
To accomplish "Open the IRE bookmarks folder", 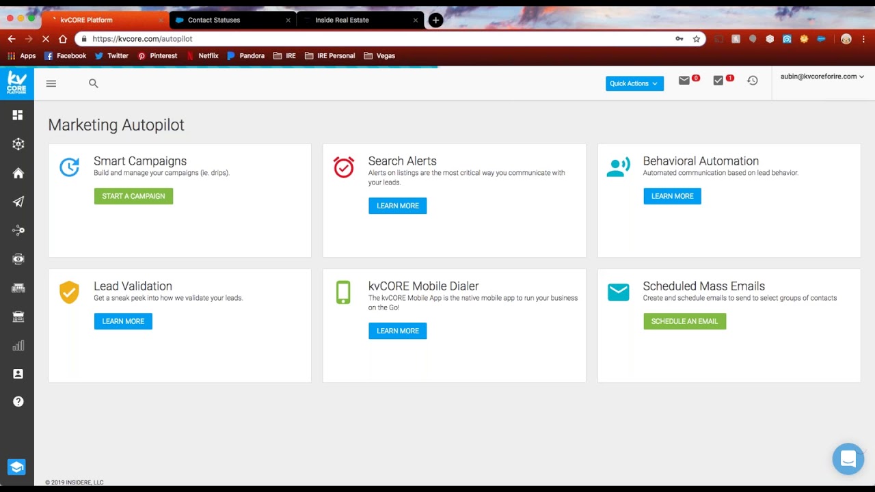I will pyautogui.click(x=284, y=56).
